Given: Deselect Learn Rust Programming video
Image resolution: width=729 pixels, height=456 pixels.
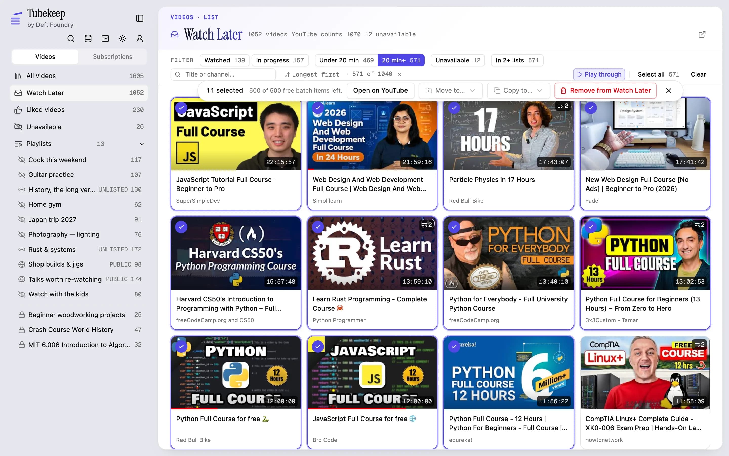Looking at the screenshot, I should tap(318, 227).
